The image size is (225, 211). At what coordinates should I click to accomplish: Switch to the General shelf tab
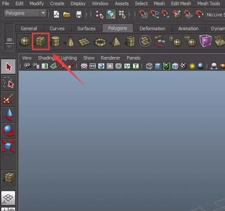(29, 28)
